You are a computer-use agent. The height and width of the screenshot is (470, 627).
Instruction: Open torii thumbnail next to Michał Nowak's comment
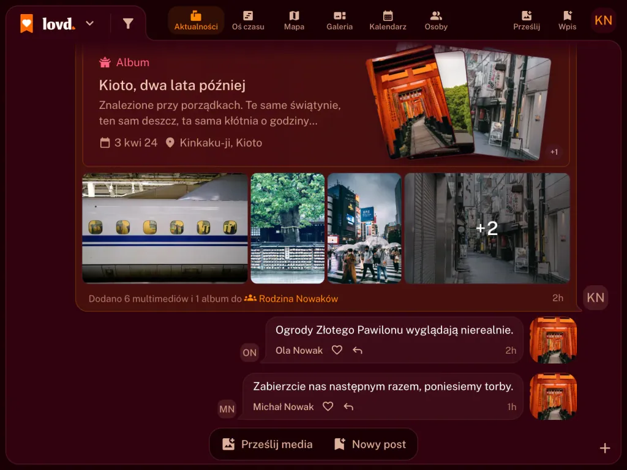(553, 397)
